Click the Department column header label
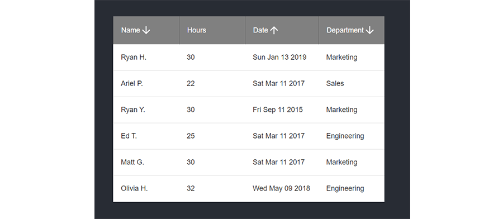The image size is (503, 219). coord(345,30)
